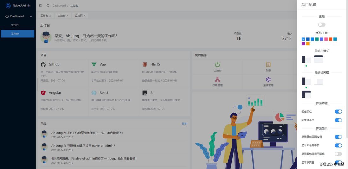Click the Vue project title
348x169 pixels.
(103, 65)
